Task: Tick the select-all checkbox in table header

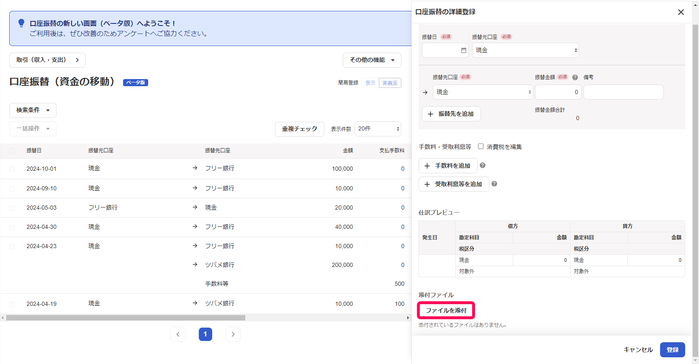Action: (x=12, y=151)
